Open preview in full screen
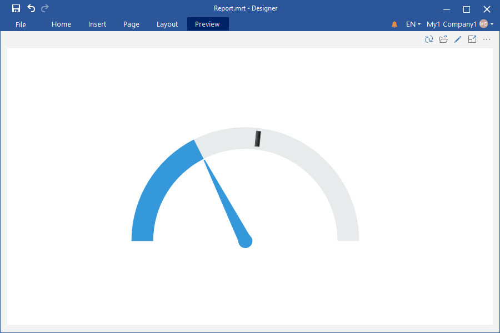 (x=472, y=39)
